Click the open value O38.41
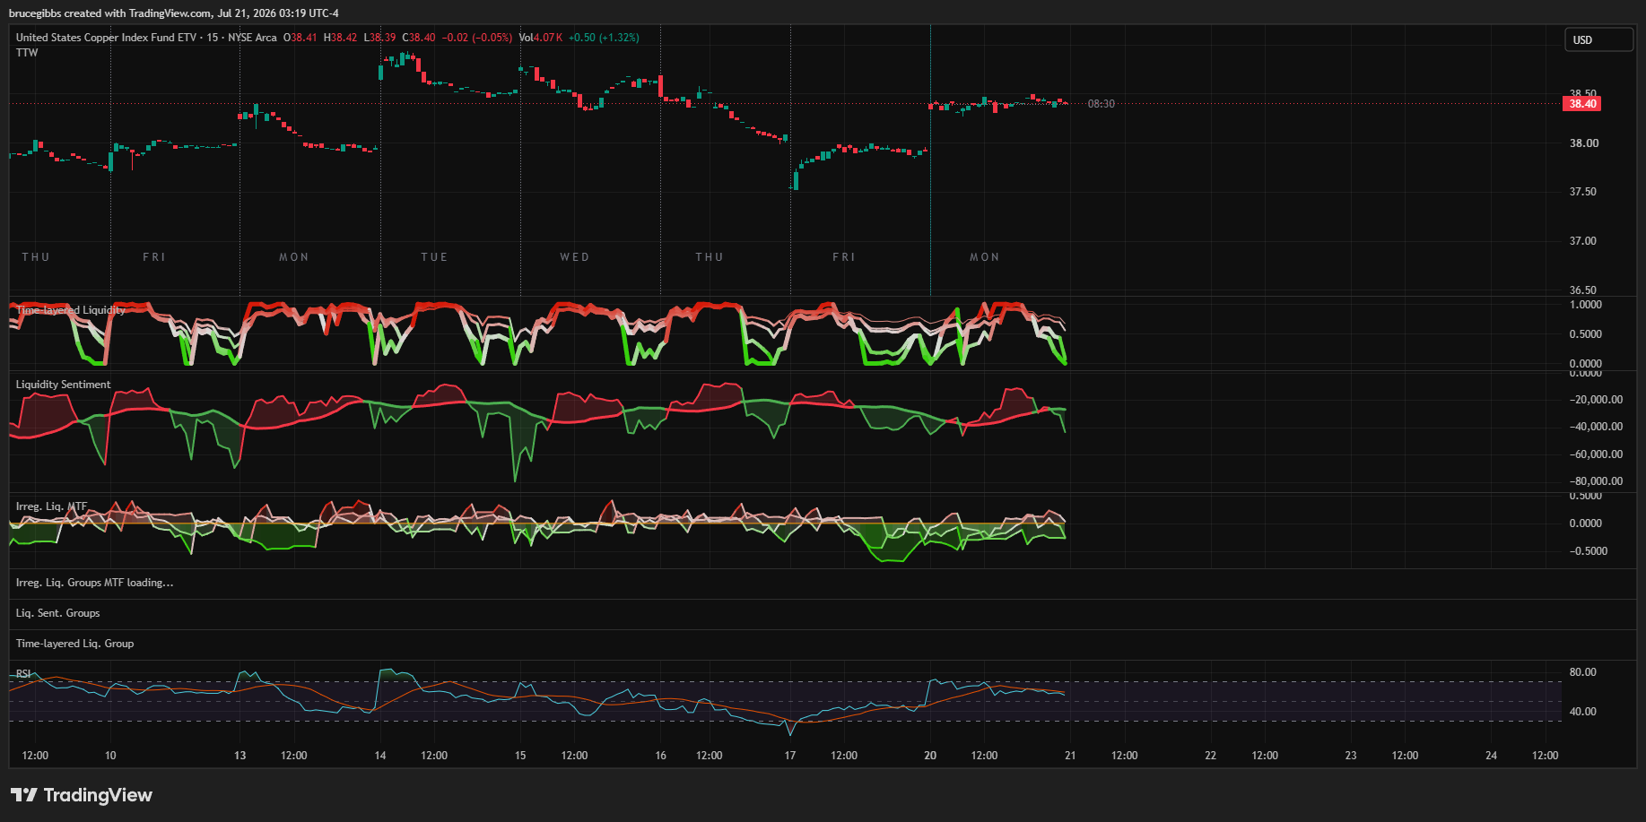 pos(300,38)
